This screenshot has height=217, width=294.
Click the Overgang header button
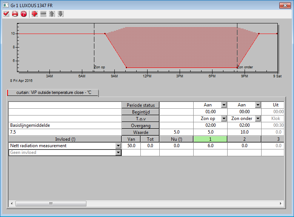[140, 125]
